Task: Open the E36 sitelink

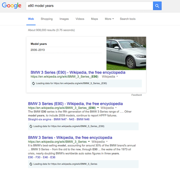Action: pyautogui.click(x=53, y=157)
